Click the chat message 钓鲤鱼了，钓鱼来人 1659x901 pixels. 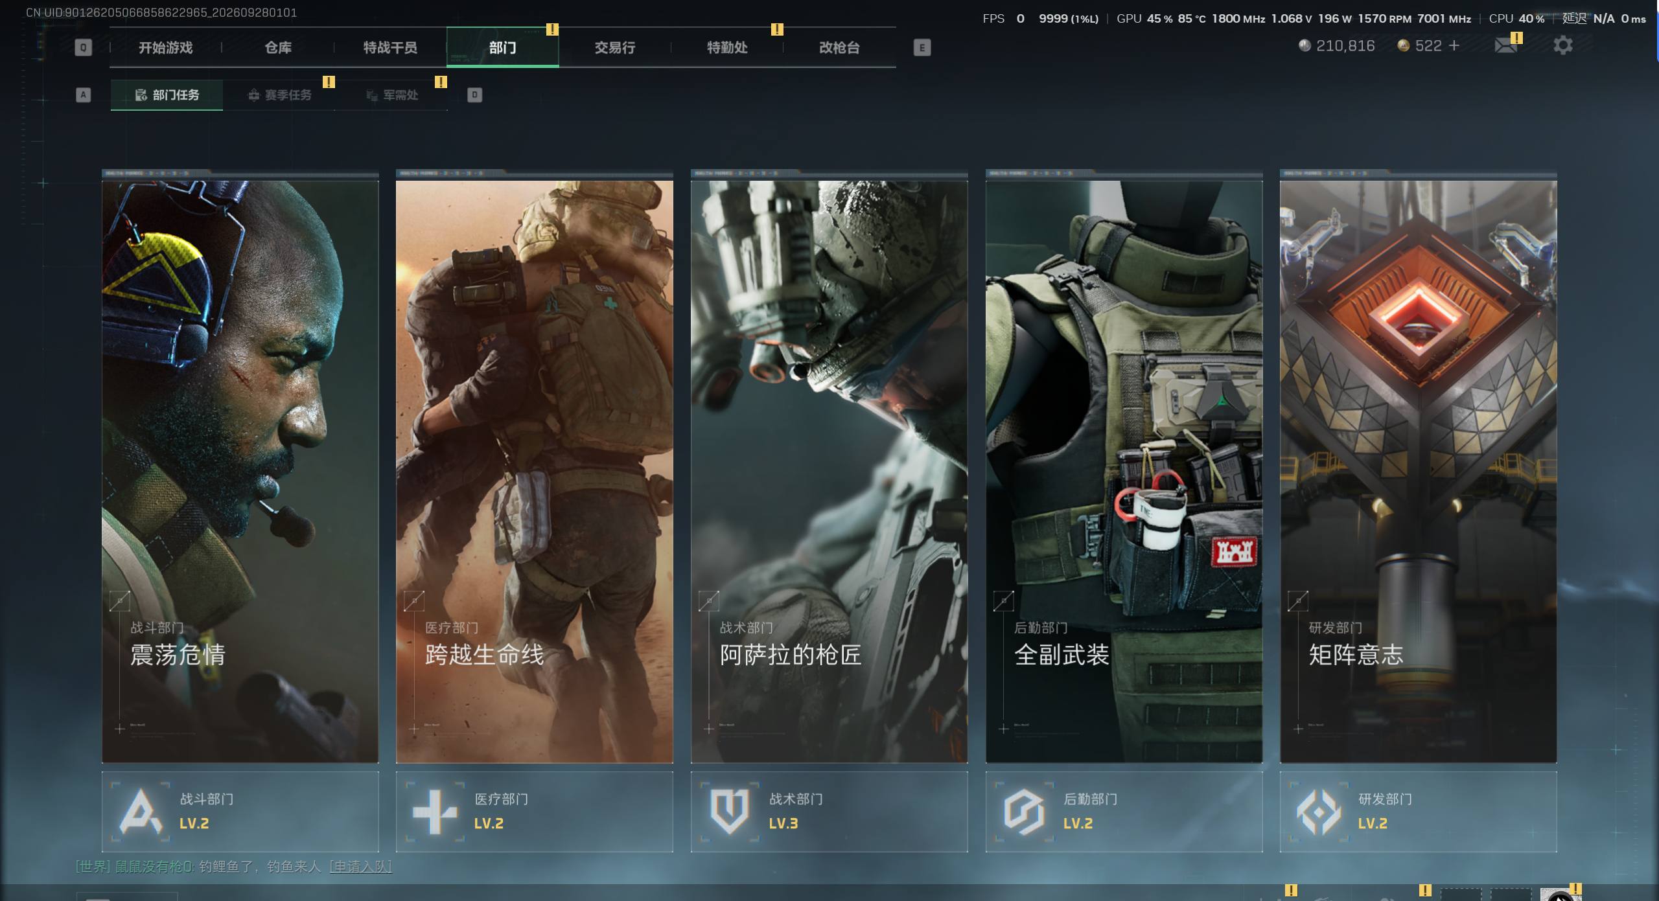[x=260, y=866]
